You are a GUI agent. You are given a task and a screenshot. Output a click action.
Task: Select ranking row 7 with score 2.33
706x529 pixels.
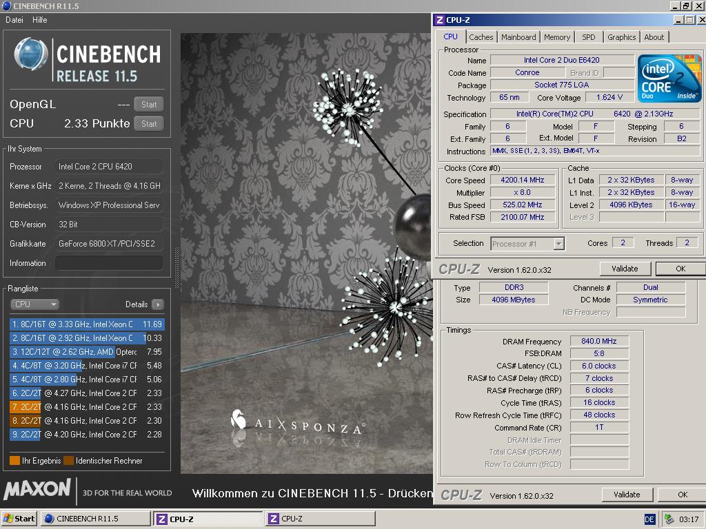[x=87, y=407]
